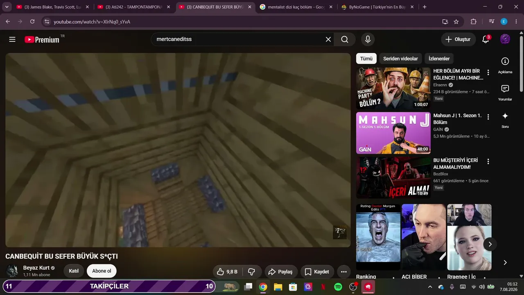Click the Oluştur create button
This screenshot has width=524, height=295.
click(x=458, y=39)
